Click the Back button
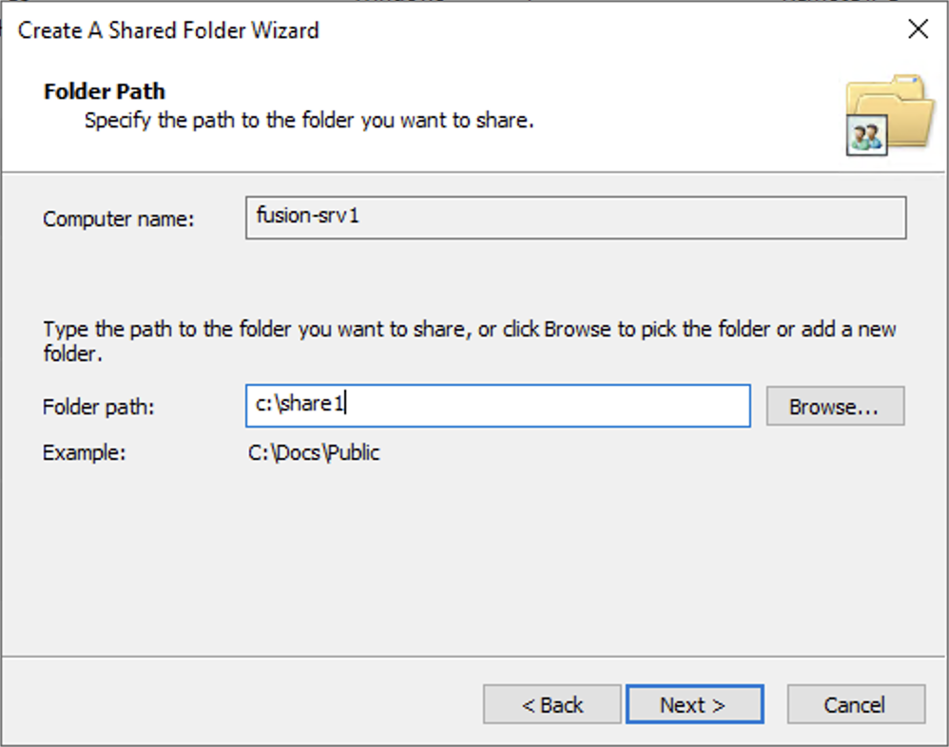The height and width of the screenshot is (747, 949). (x=552, y=704)
